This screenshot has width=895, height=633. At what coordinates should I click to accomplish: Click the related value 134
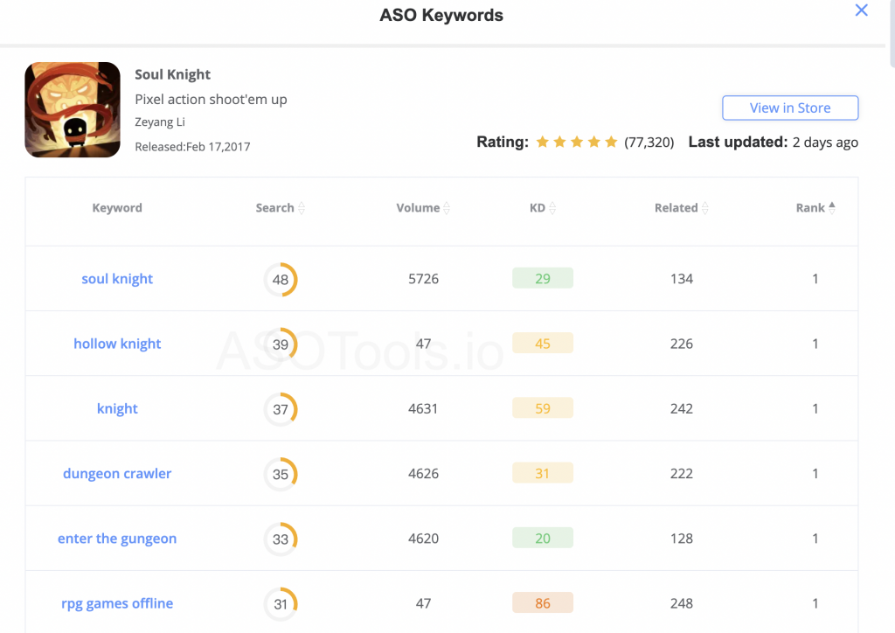pyautogui.click(x=682, y=279)
